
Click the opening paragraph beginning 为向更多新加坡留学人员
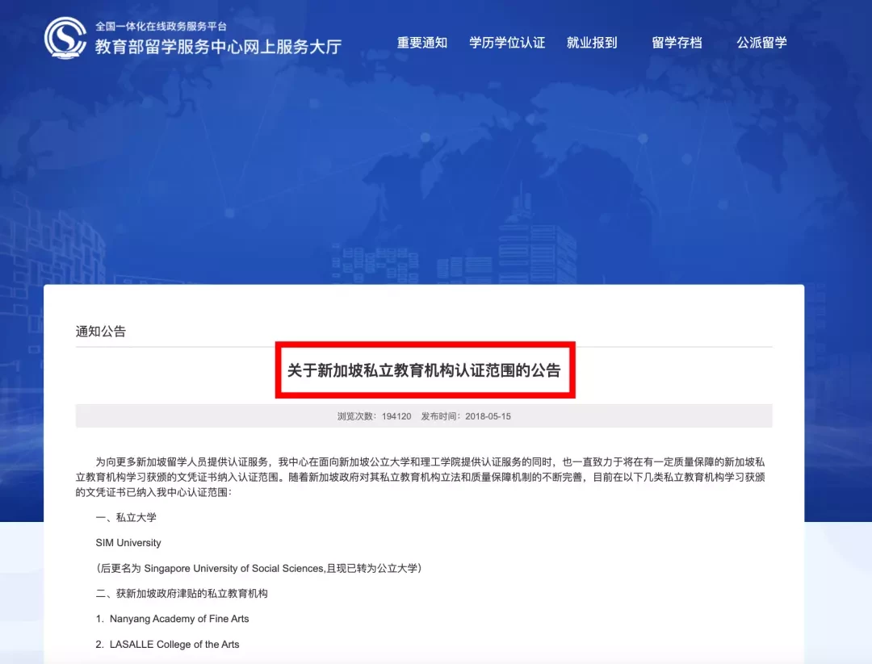point(421,477)
